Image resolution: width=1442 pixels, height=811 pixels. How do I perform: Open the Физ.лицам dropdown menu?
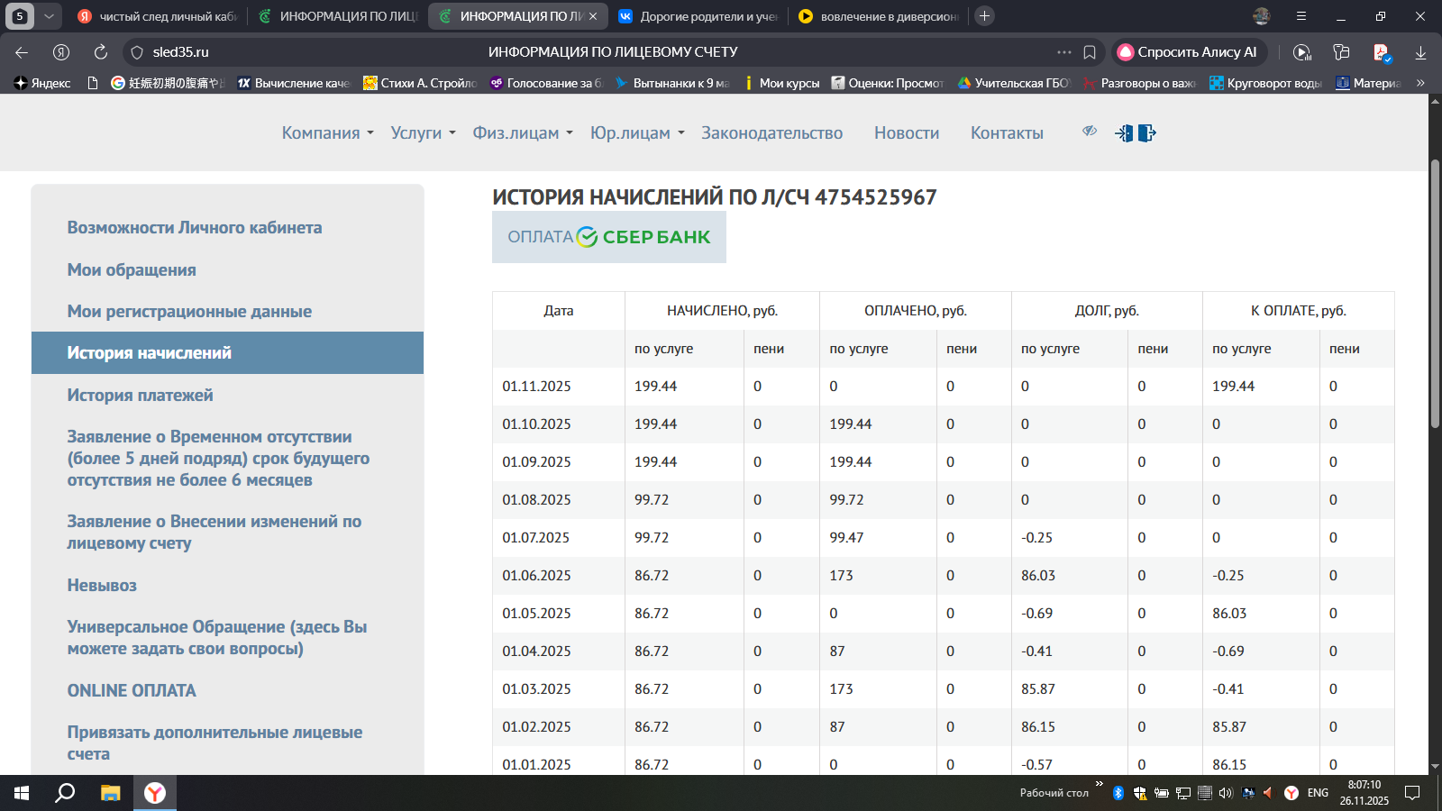point(523,133)
